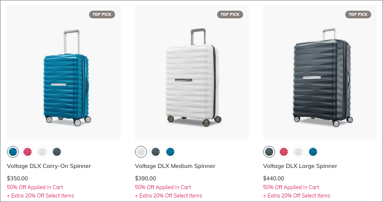This screenshot has width=383, height=202.
Task: Pick dark gray swatch for Medium Spinner
Action: (156, 152)
